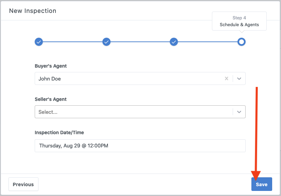281x196 pixels.
Task: Click the John Doe selected value
Action: click(x=50, y=78)
